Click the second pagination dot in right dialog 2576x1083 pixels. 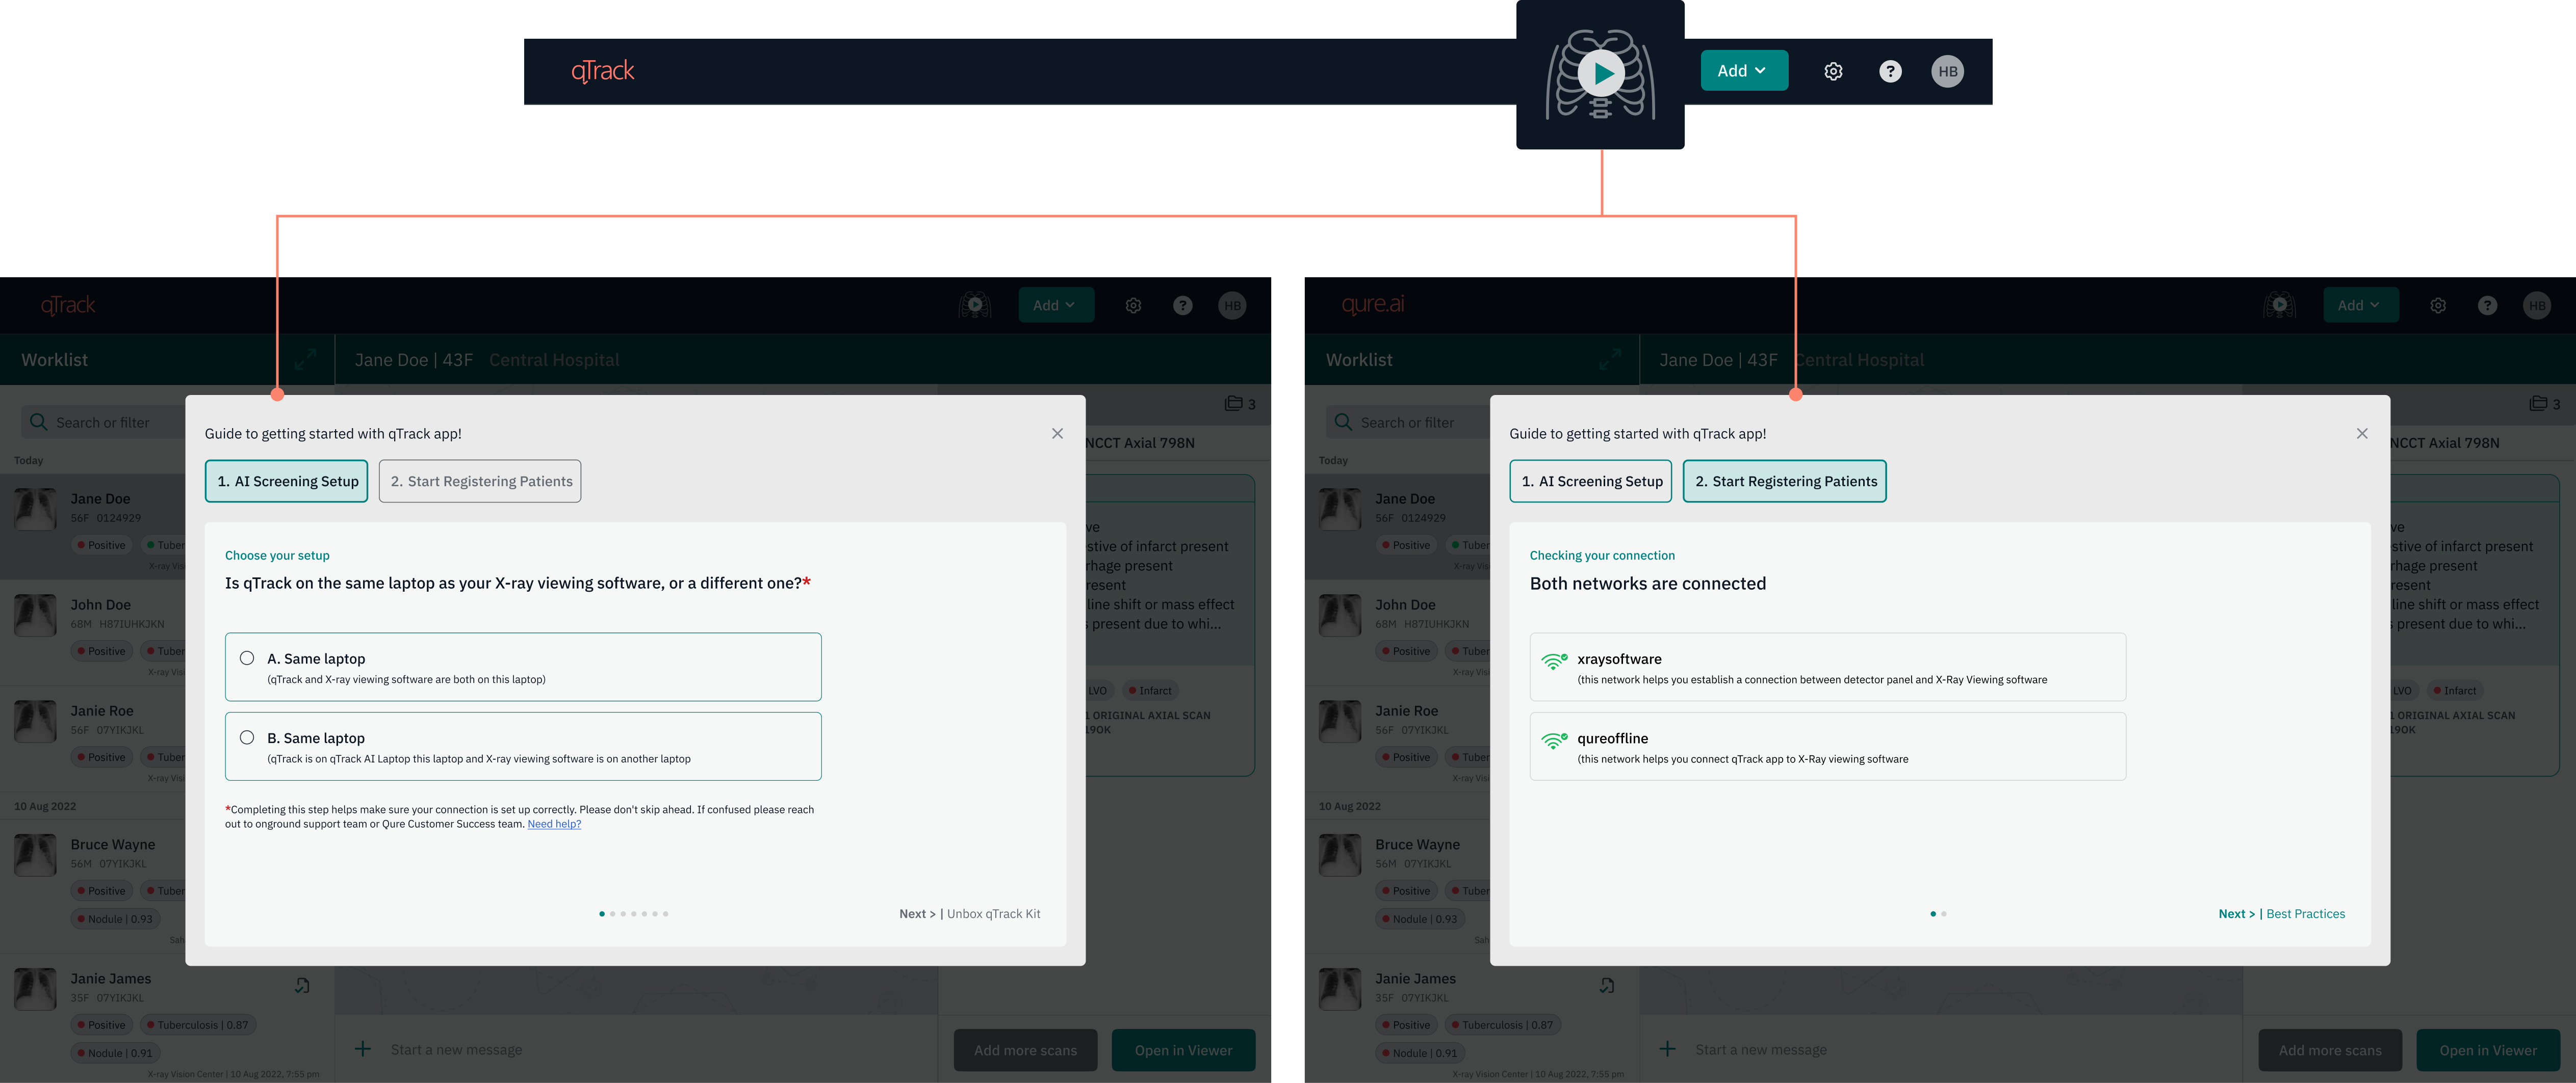coord(1943,913)
